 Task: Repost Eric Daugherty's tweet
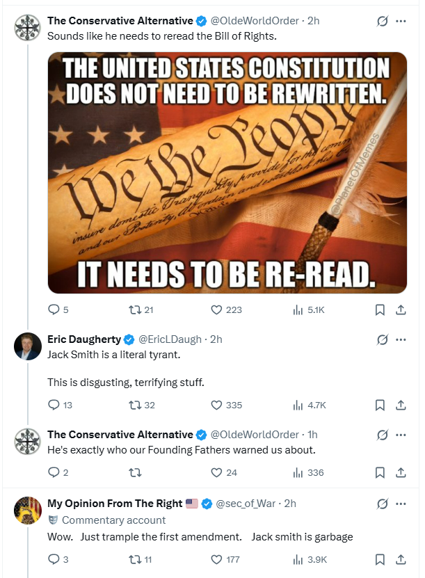(141, 405)
